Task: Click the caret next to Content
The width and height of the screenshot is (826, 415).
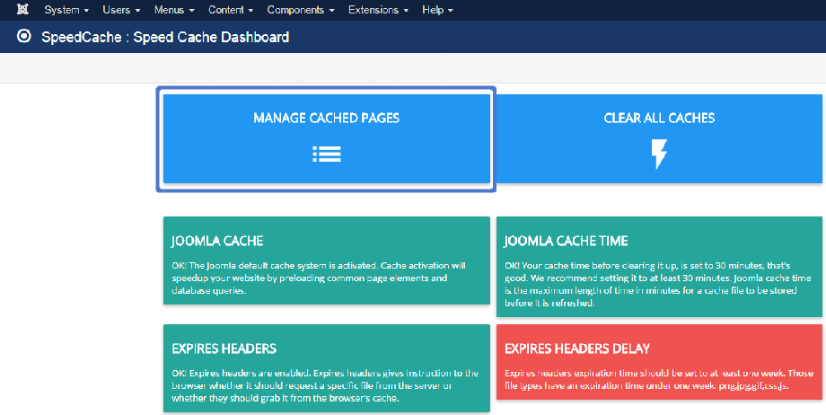Action: click(250, 11)
